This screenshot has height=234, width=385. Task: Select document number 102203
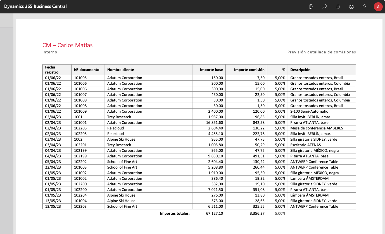tap(80, 206)
